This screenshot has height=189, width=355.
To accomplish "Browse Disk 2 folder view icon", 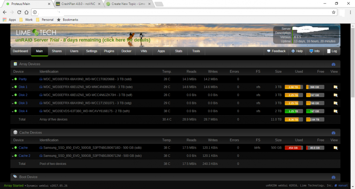I will click(x=335, y=95).
